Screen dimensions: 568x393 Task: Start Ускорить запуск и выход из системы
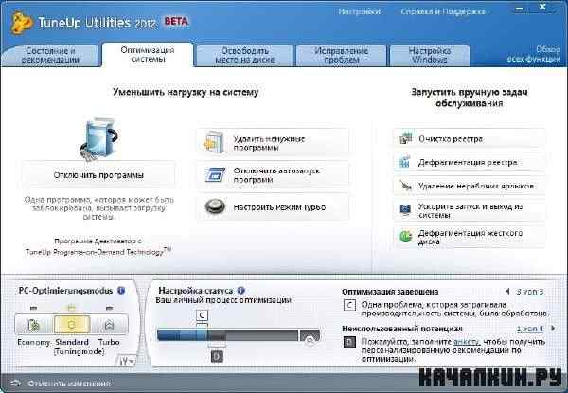coord(470,210)
